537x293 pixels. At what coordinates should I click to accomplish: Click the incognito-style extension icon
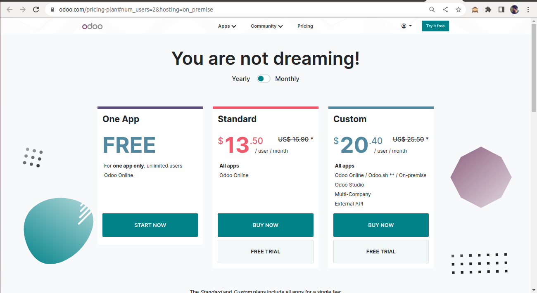coord(475,9)
